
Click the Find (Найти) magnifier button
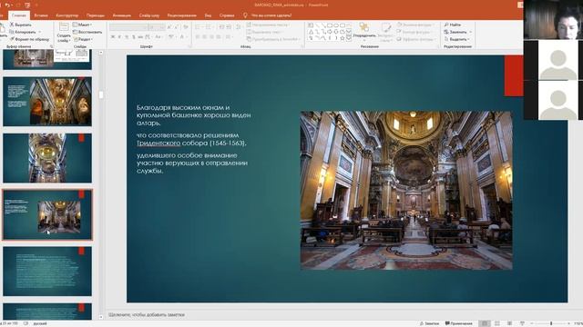tap(453, 25)
